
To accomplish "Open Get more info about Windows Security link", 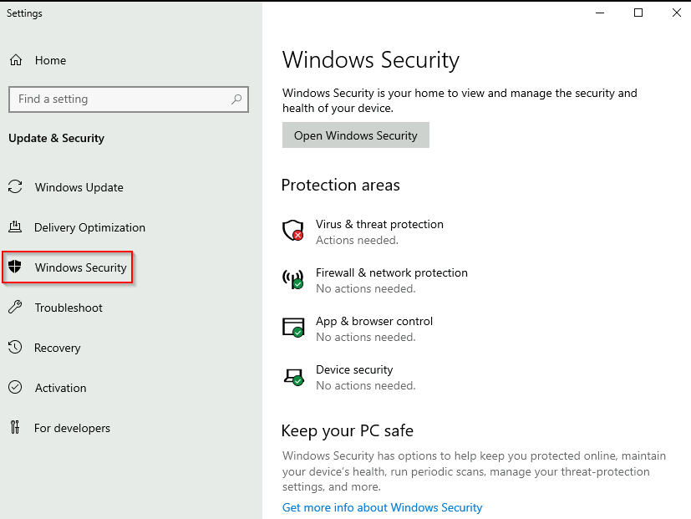I will 382,507.
